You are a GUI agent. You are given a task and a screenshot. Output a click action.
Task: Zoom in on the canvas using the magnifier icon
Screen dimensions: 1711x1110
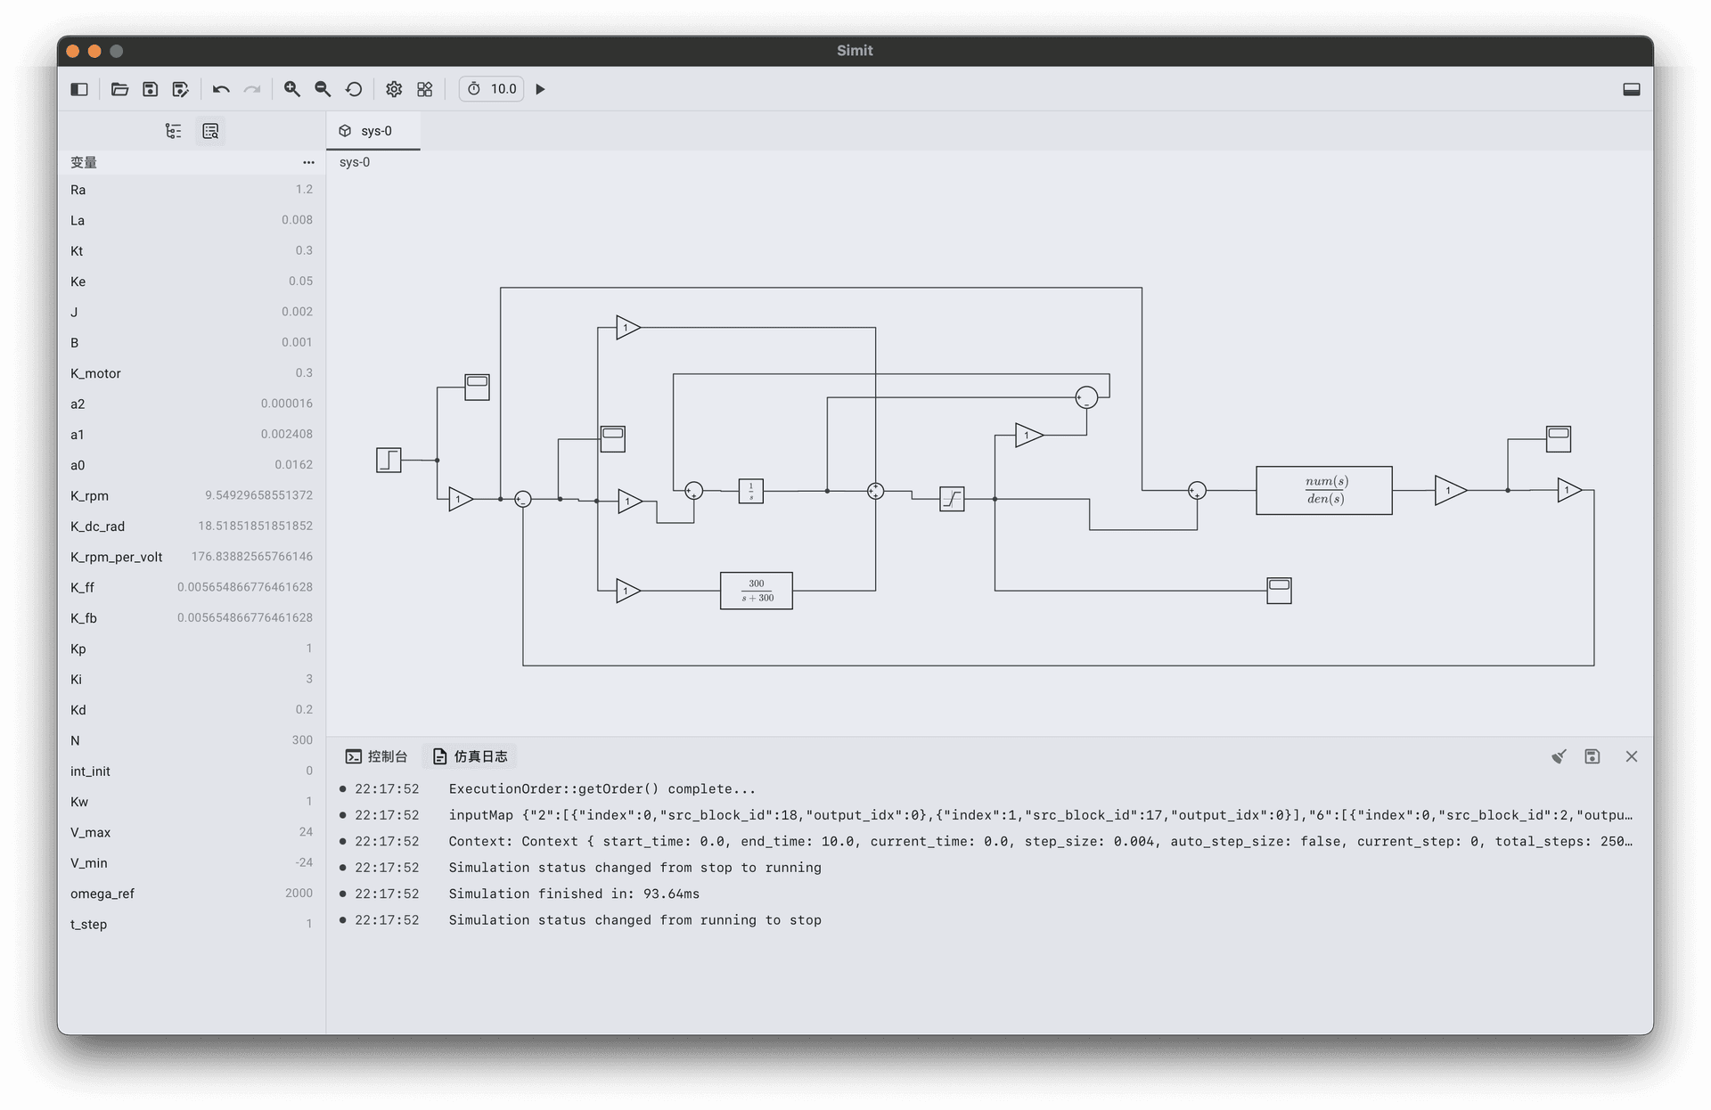point(292,89)
